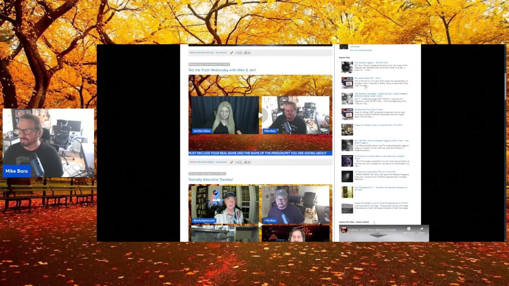Image resolution: width=509 pixels, height=286 pixels.
Task: Open "The Truth Behind 9/11" popular post link
Action: click(x=381, y=188)
